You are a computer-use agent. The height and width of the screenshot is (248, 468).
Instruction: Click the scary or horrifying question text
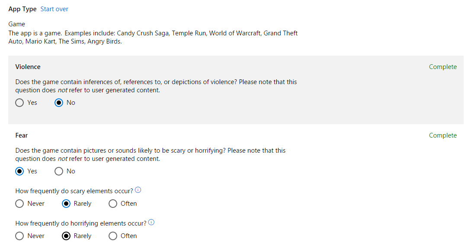[151, 154]
